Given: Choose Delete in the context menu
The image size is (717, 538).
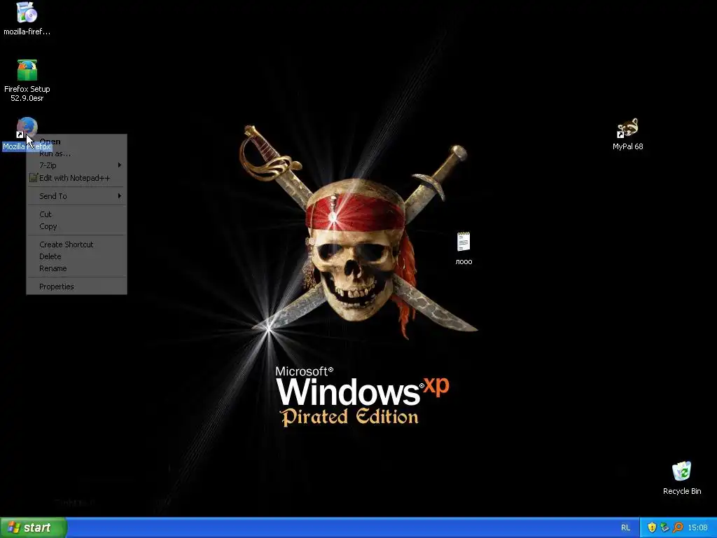Looking at the screenshot, I should [x=76, y=256].
